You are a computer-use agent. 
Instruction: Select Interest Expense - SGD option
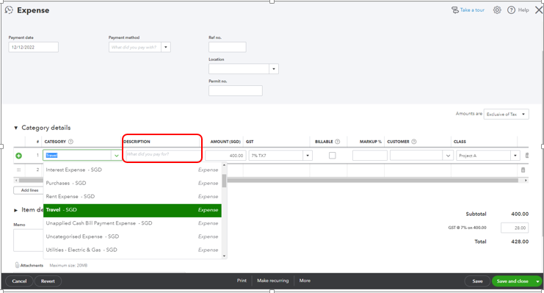[x=132, y=170]
